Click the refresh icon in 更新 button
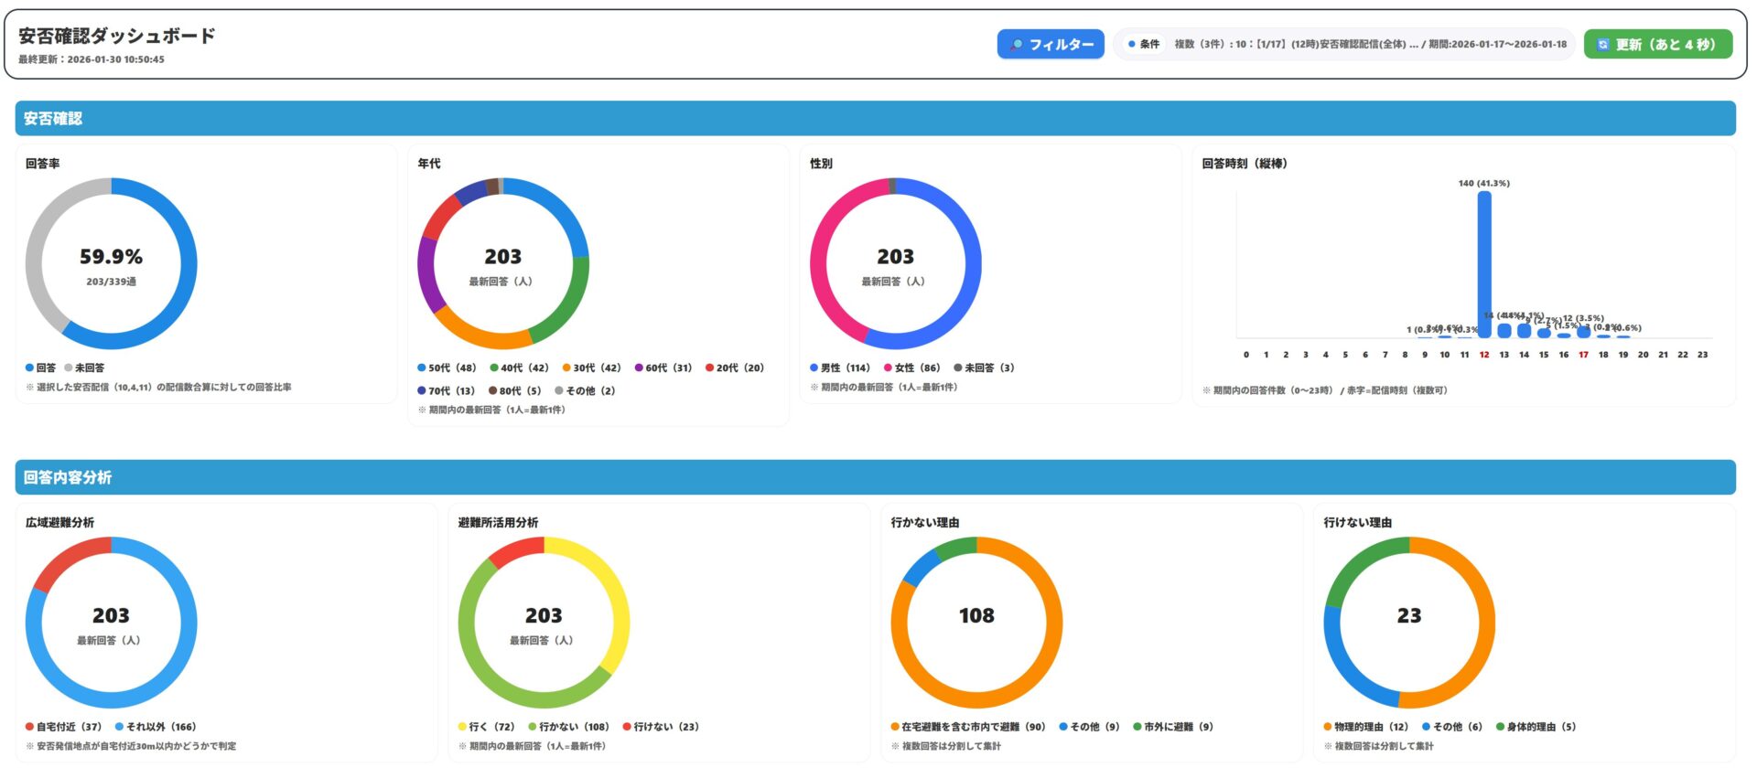Viewport: 1757px width, 778px height. 1603,44
